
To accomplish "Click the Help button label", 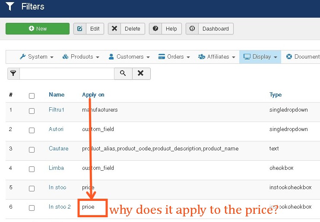I will click(171, 29).
